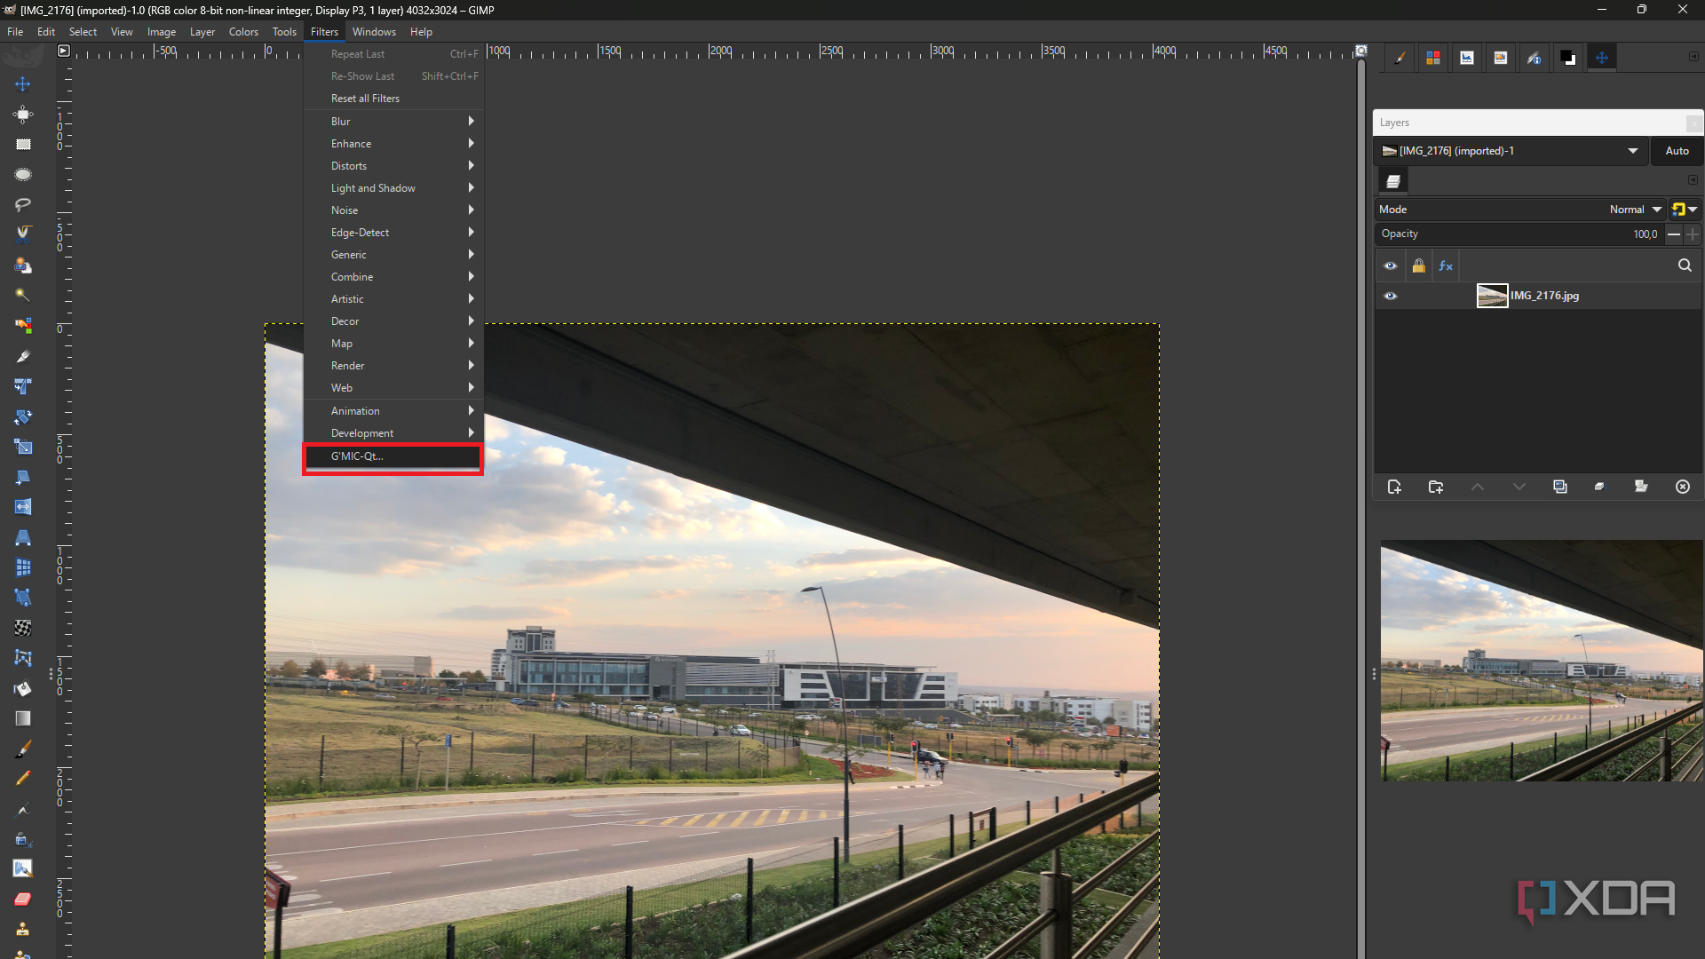Create a new layer with bottom icon
Viewport: 1705px width, 959px height.
pyautogui.click(x=1394, y=487)
